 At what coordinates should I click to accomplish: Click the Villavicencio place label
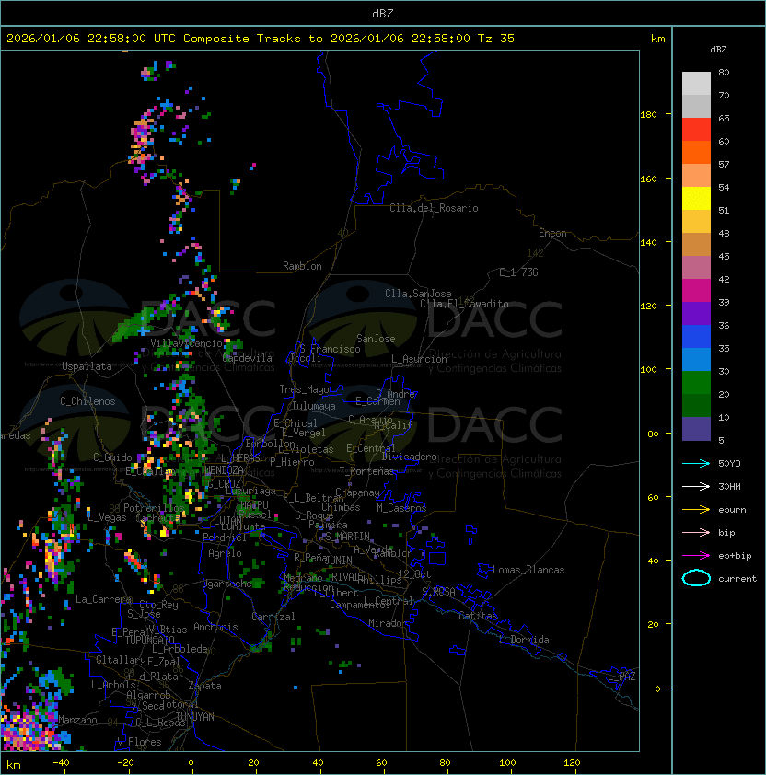tap(186, 343)
